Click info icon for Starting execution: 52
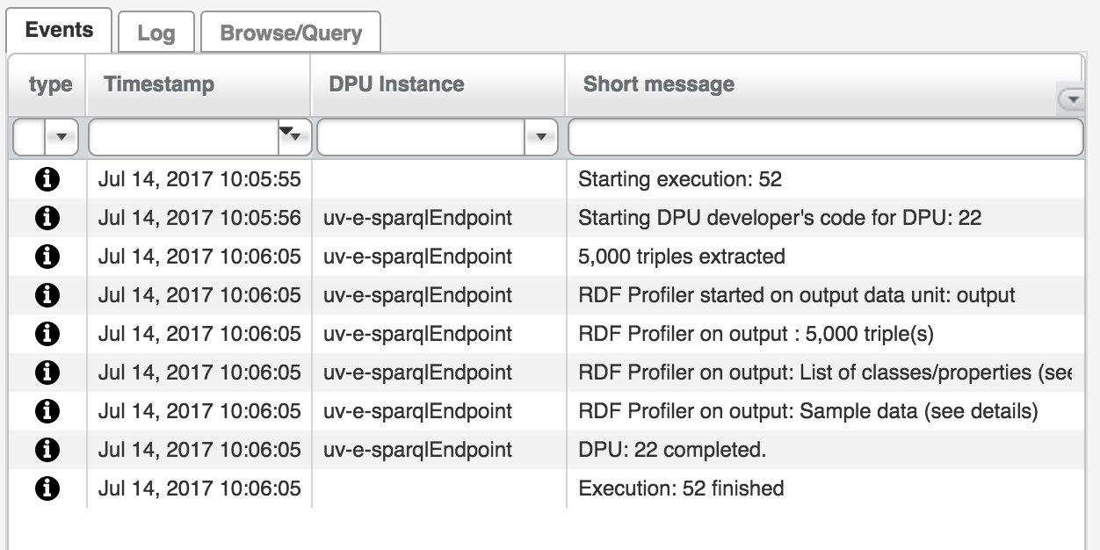Viewport: 1100px width, 550px height. 47,179
